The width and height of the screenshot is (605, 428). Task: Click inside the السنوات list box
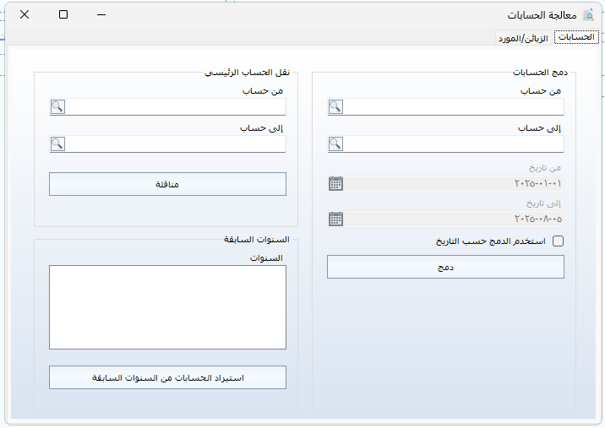[x=167, y=307]
